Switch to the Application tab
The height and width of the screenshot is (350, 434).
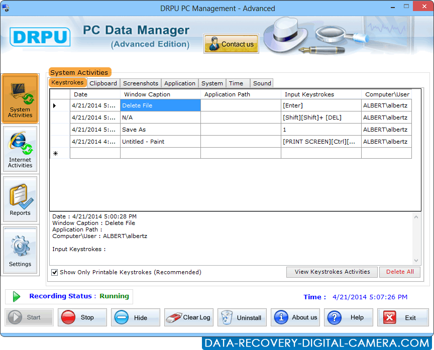click(x=180, y=83)
